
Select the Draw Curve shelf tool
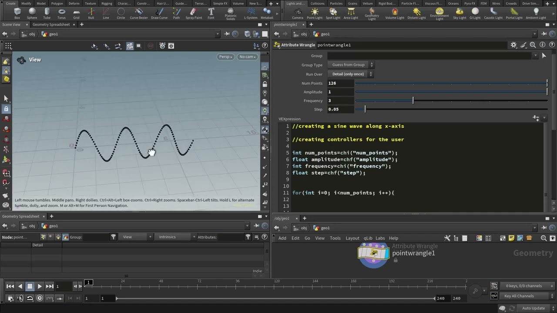[x=159, y=13]
